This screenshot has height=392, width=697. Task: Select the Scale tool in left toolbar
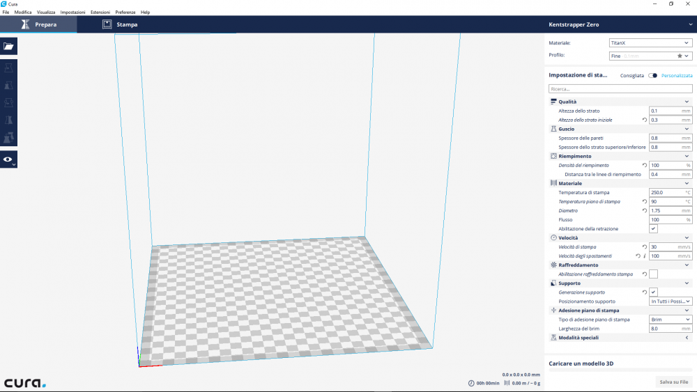8,86
